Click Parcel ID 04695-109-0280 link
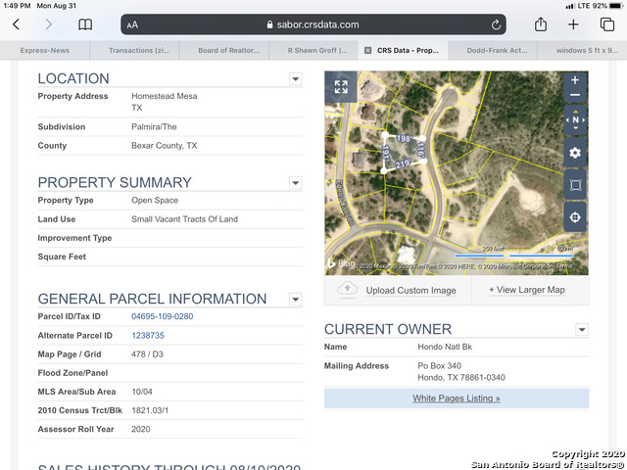Viewport: 627px width, 470px height. [x=163, y=316]
